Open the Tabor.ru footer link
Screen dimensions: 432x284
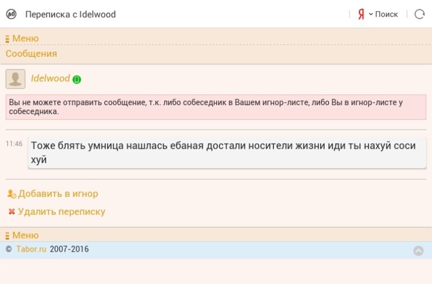click(x=31, y=249)
